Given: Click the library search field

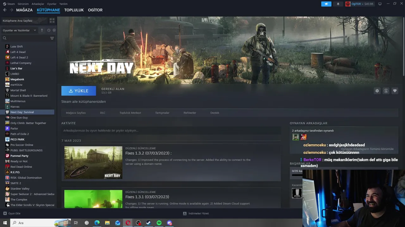Looking at the screenshot, I should (x=25, y=38).
